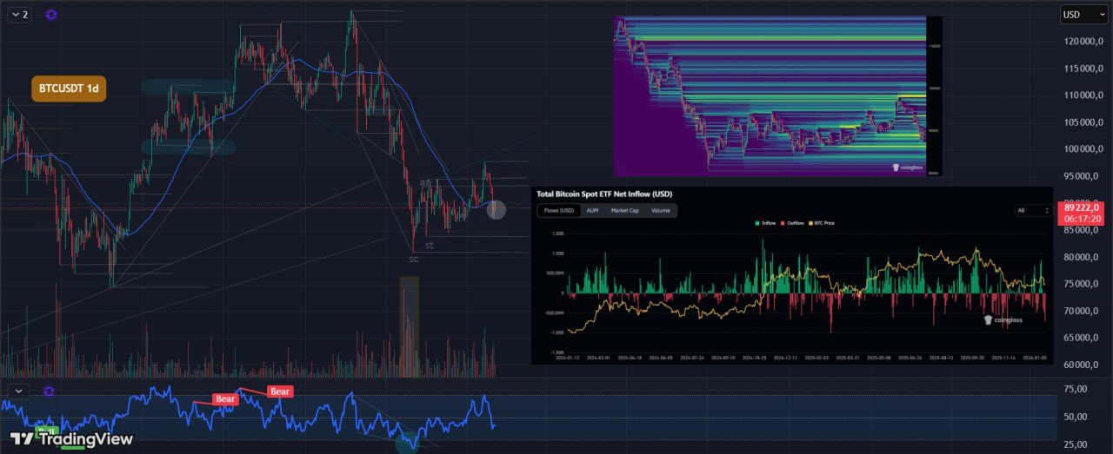Screen dimensions: 1113x454
Task: Select the Volume tab on ETF chart
Action: click(x=661, y=210)
